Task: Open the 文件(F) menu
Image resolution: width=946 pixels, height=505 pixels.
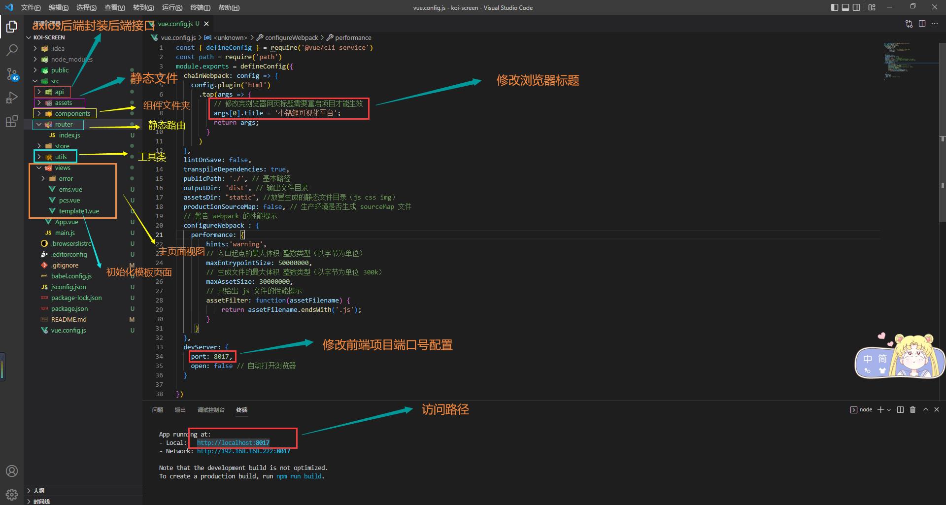Action: click(x=31, y=7)
